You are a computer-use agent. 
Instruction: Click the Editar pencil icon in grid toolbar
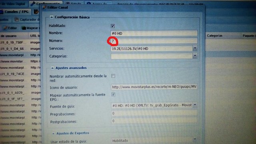click(x=5, y=28)
